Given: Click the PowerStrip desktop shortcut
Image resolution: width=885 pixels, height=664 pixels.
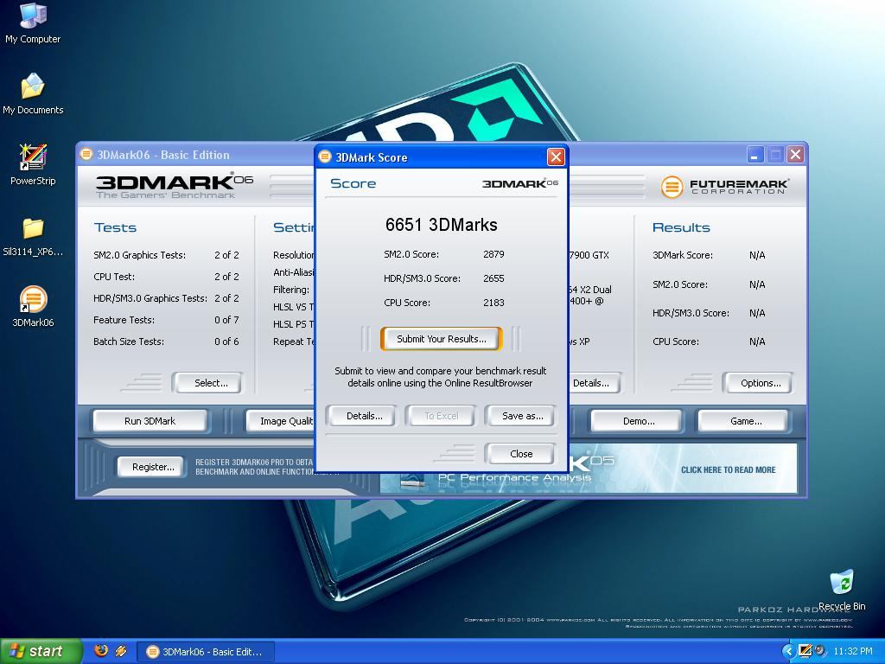Looking at the screenshot, I should (x=33, y=164).
